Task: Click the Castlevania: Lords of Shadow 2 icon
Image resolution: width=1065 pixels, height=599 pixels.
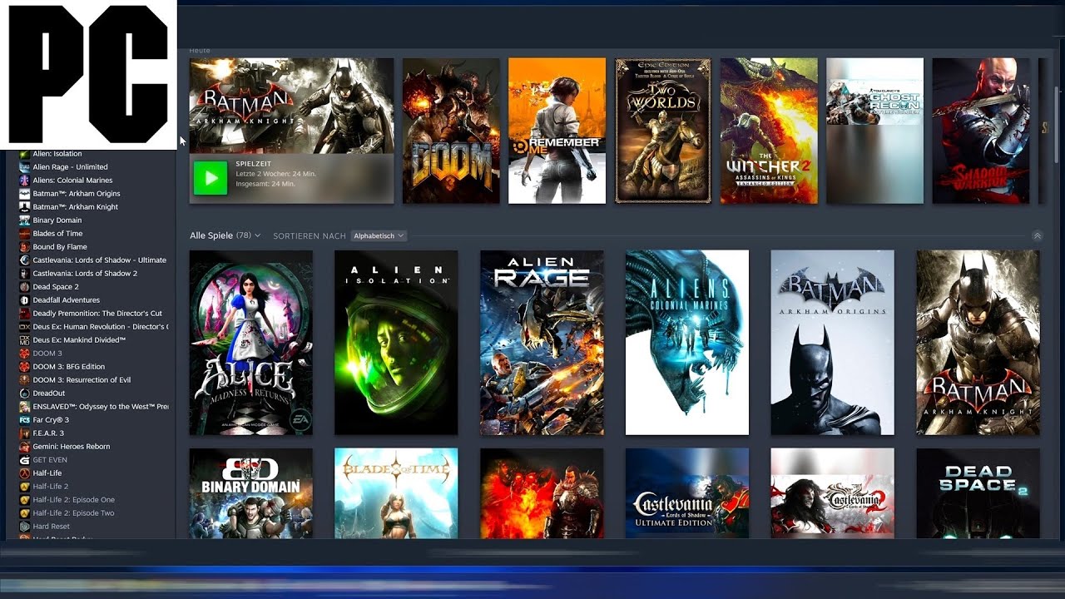Action: coord(25,274)
